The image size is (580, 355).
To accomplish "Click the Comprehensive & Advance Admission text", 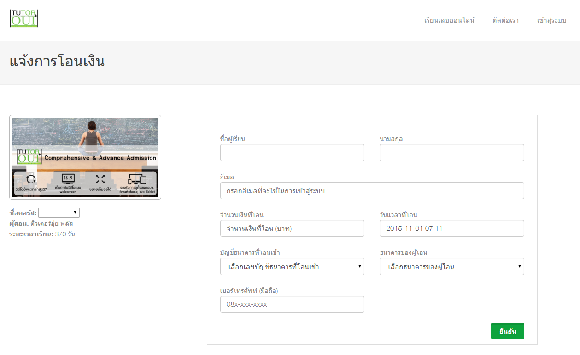I will (x=100, y=158).
